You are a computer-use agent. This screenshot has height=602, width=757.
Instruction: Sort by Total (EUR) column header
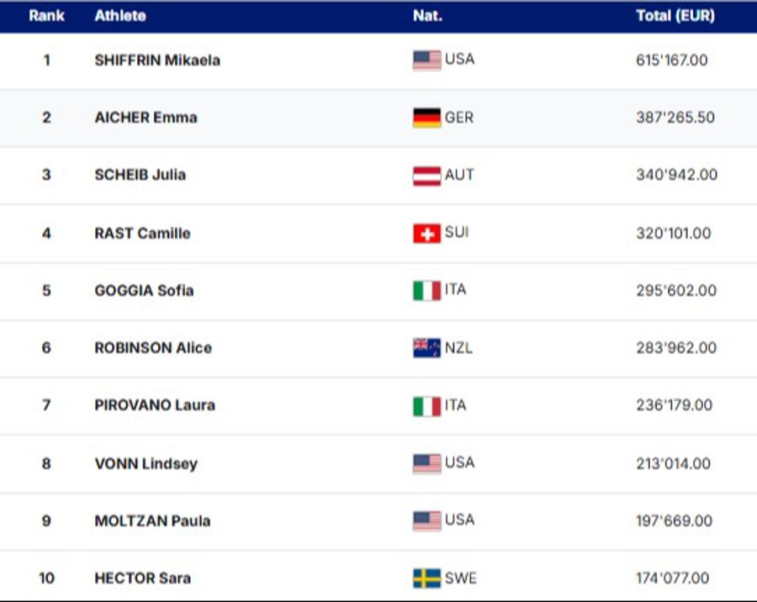point(675,16)
